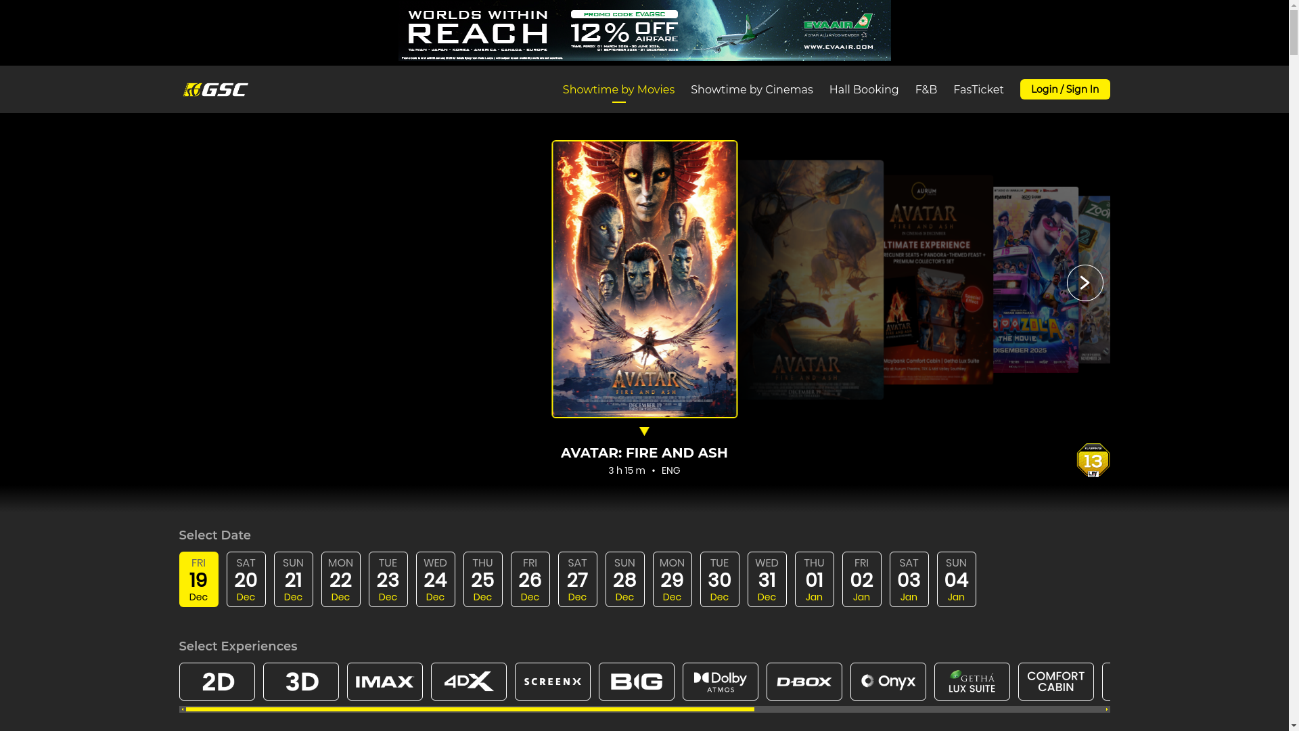
Task: Select Saturday 27 Dec date
Action: 577,579
